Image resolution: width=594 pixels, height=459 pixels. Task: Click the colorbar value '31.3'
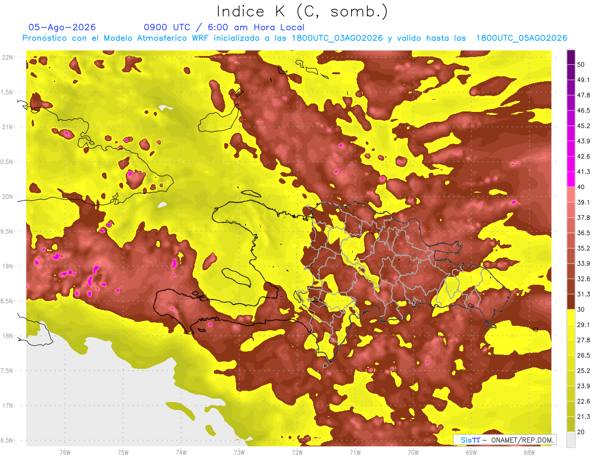[584, 294]
